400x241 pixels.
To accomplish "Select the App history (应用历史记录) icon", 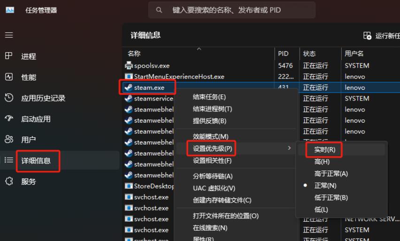I will (9, 98).
